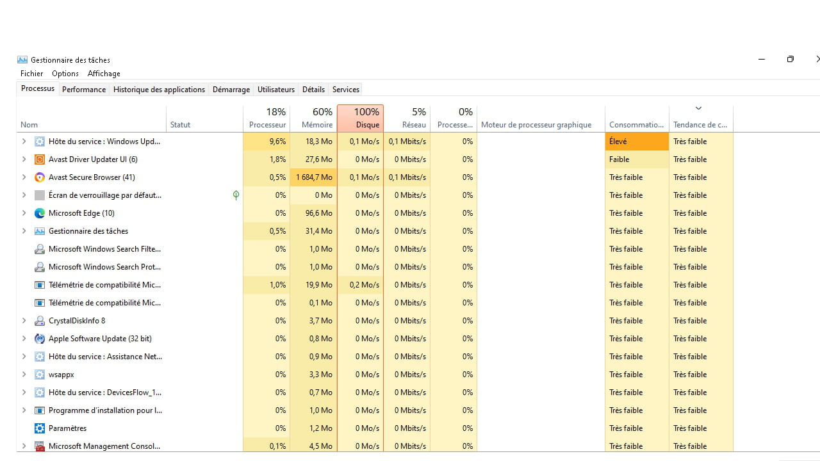Click the Avast Secure Browser icon
The height and width of the screenshot is (461, 820).
pyautogui.click(x=40, y=177)
